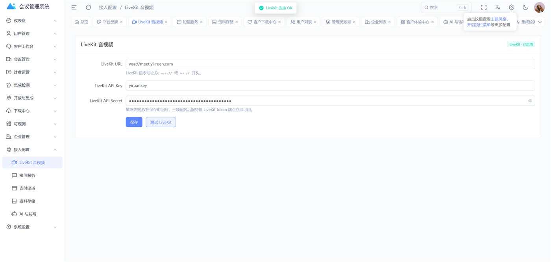Viewport: 551px width, 262px height.
Task: Close the 用户列表 tab
Action: 315,22
